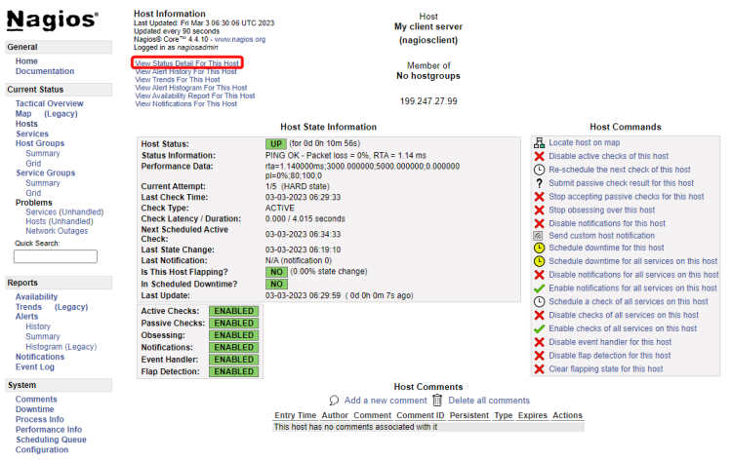Click the Delete all comments link
The image size is (732, 460).
(489, 401)
